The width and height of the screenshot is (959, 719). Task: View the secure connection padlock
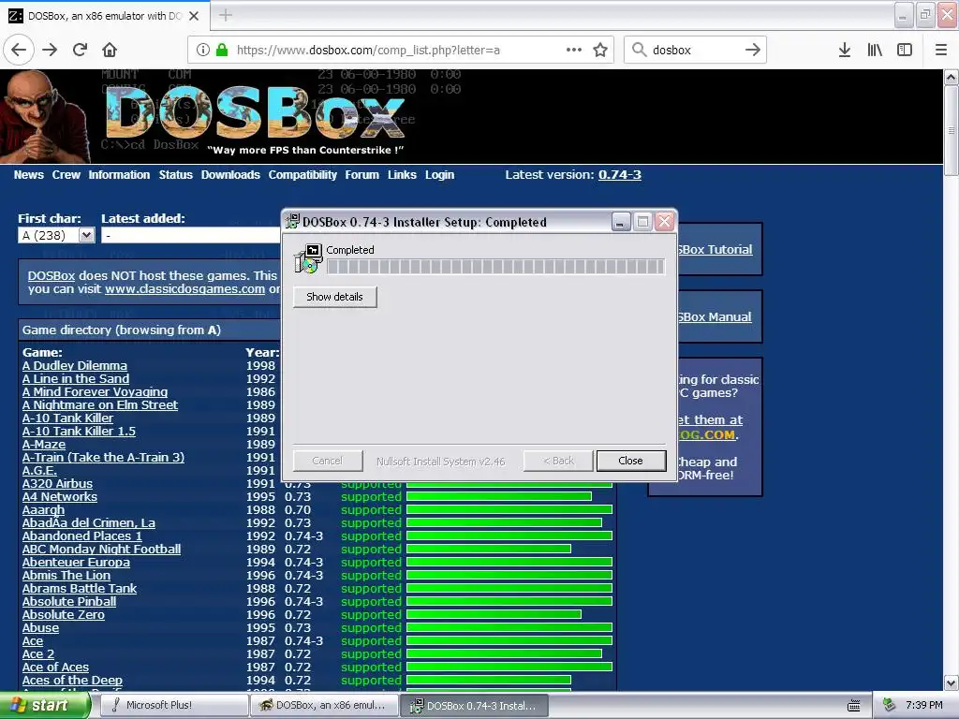[x=222, y=50]
